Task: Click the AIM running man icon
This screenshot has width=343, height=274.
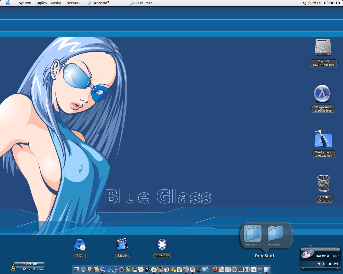Action: pos(13,267)
